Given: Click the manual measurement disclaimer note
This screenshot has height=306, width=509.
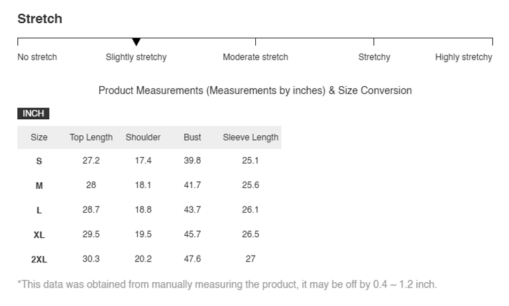Looking at the screenshot, I should (227, 284).
